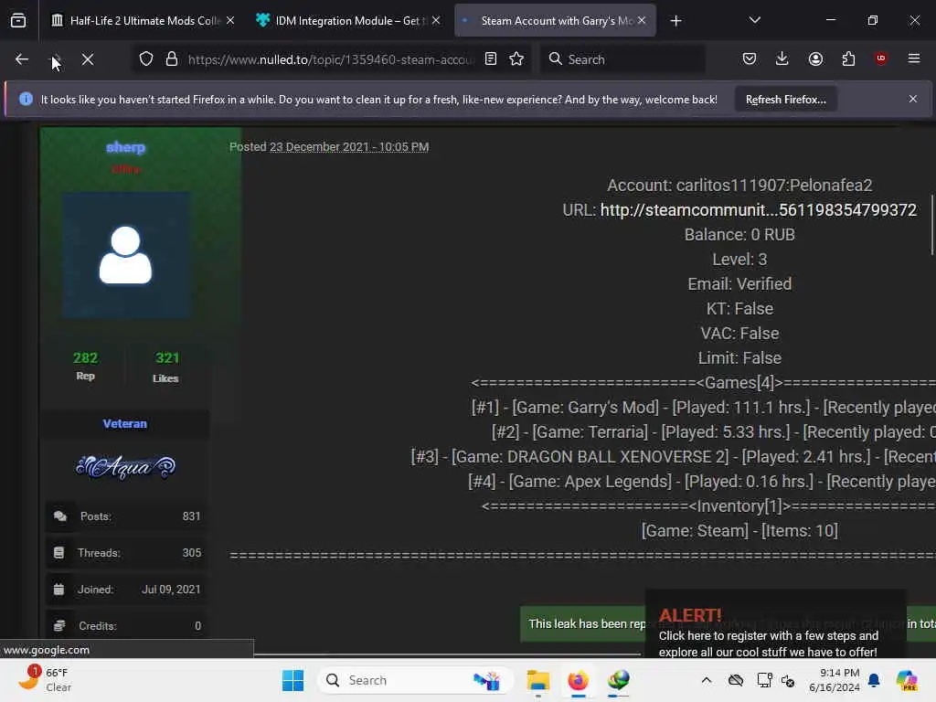
Task: Open Extensions puzzle icon
Action: click(848, 59)
